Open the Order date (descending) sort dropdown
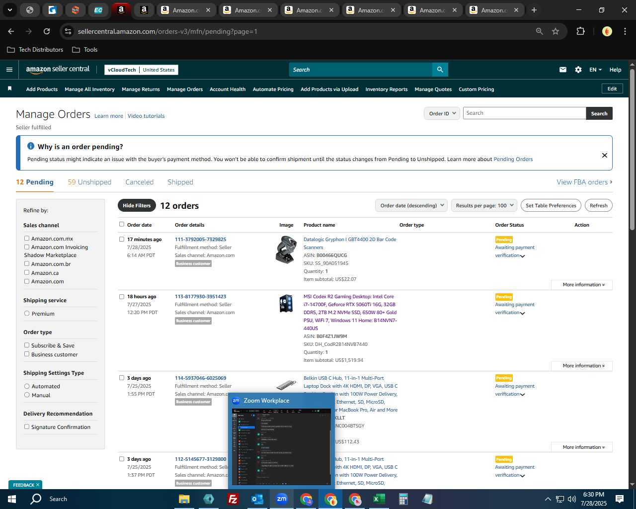The image size is (636, 509). pyautogui.click(x=411, y=205)
